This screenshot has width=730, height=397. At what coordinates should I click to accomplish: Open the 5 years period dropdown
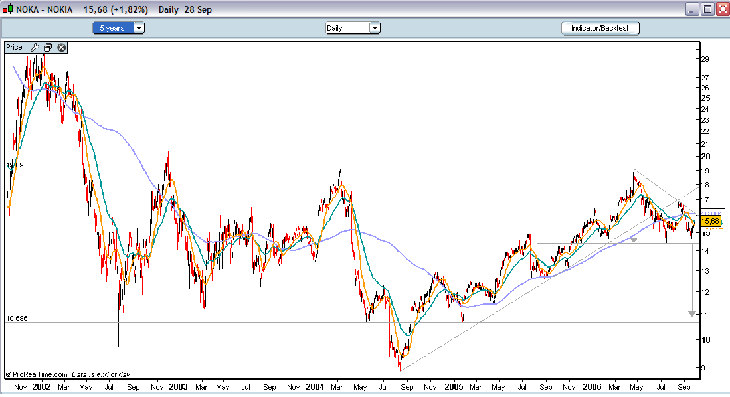pyautogui.click(x=119, y=28)
